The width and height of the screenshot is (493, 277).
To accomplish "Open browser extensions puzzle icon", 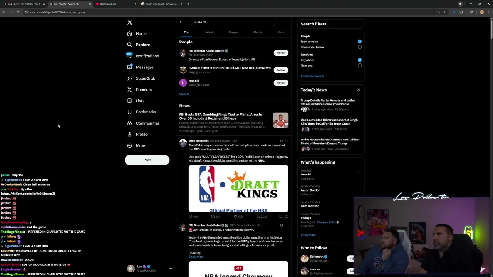I will coord(461,12).
